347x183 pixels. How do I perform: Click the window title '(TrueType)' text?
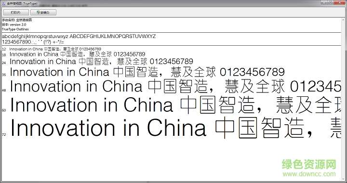point(30,4)
